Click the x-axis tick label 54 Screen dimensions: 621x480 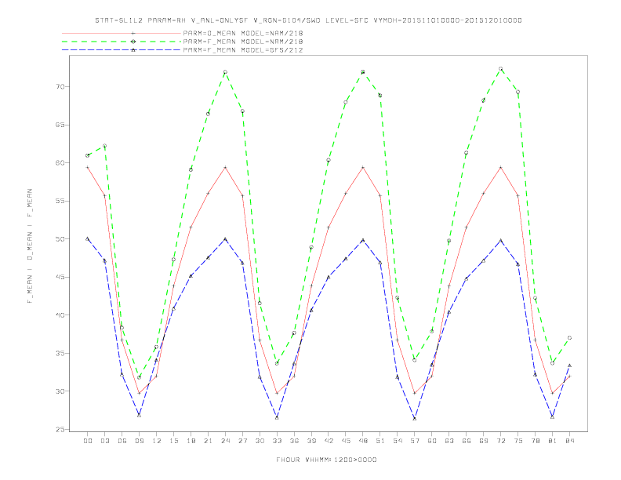coord(398,441)
